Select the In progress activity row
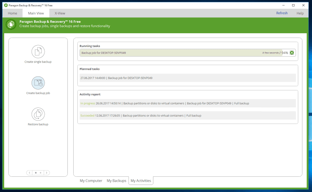 coord(188,103)
